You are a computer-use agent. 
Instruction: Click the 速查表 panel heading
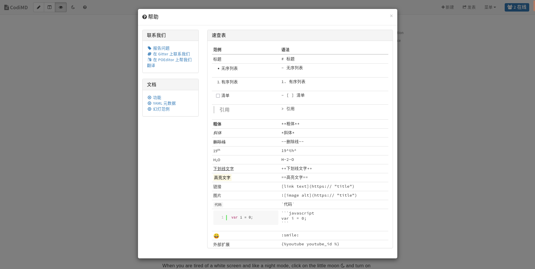click(x=300, y=35)
